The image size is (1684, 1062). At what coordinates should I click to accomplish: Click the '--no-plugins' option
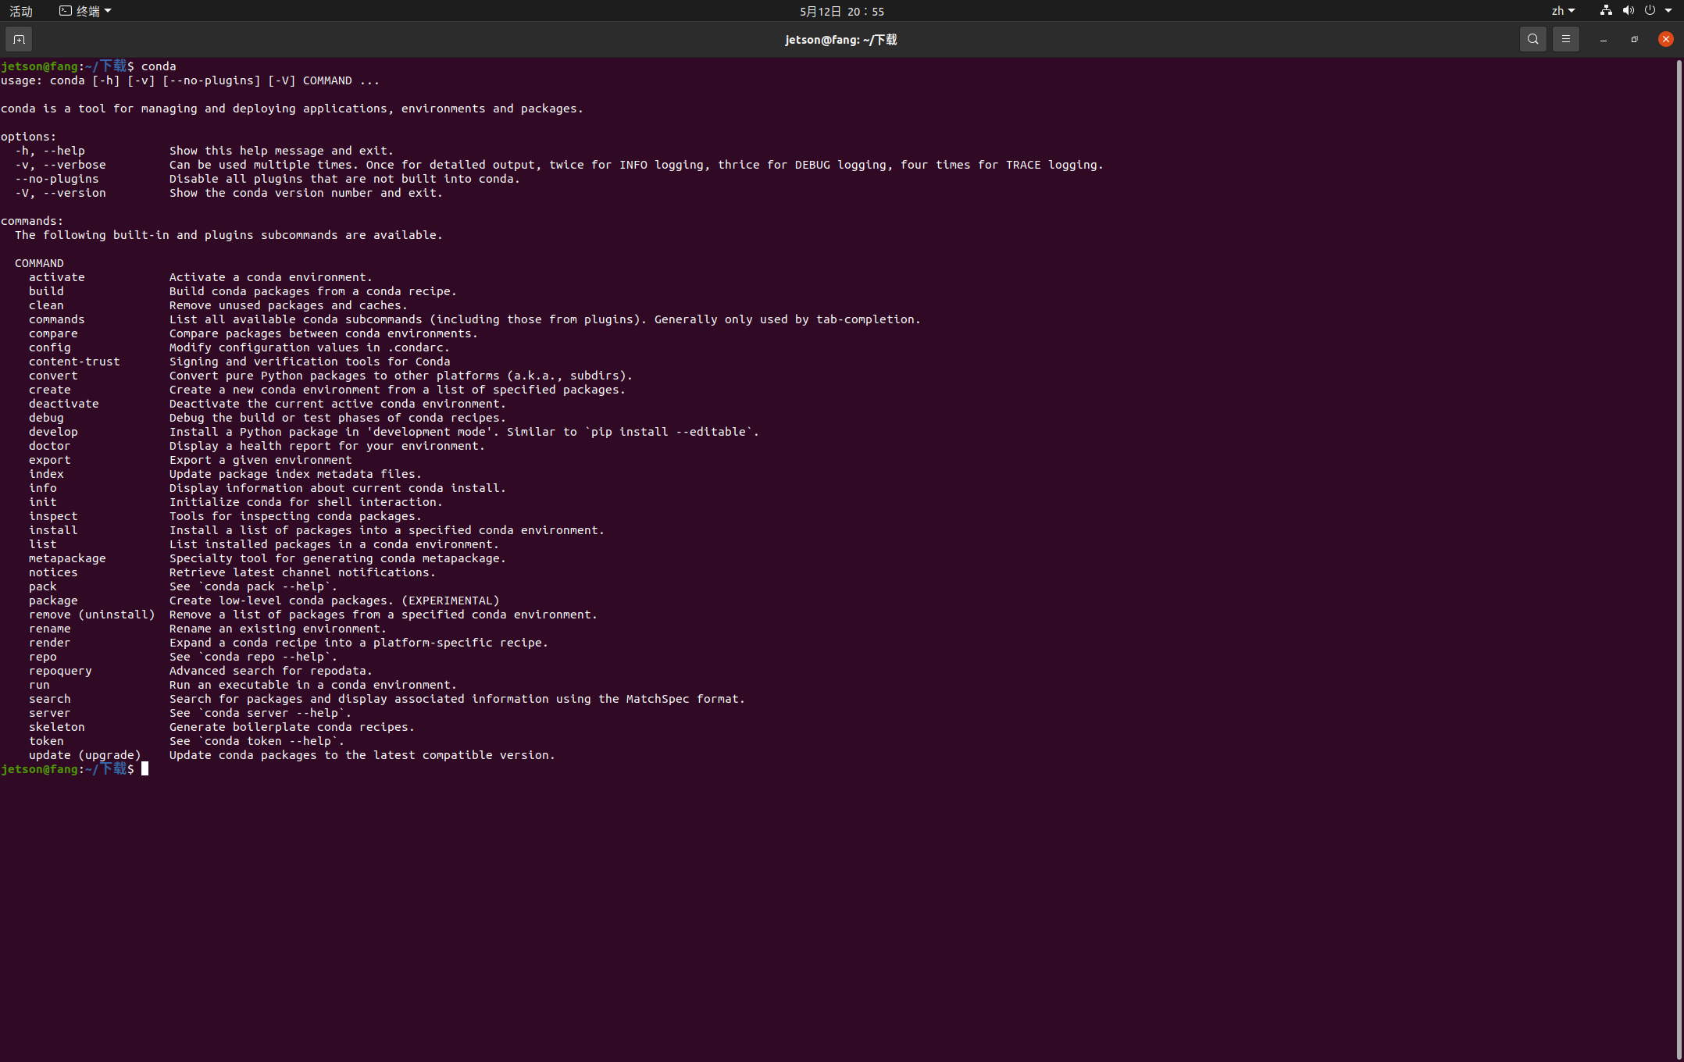pos(57,179)
